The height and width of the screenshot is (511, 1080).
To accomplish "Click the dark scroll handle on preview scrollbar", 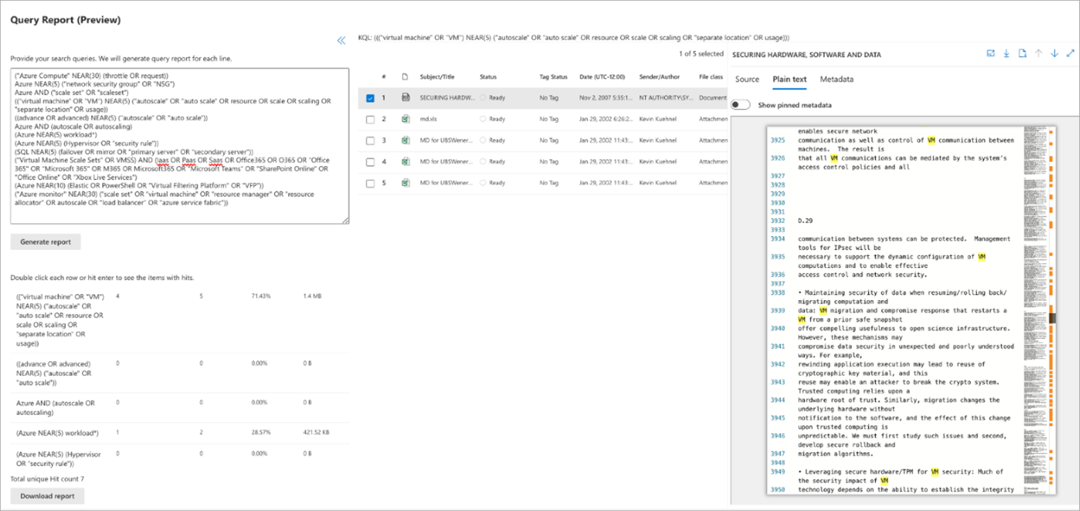I will click(x=1052, y=318).
